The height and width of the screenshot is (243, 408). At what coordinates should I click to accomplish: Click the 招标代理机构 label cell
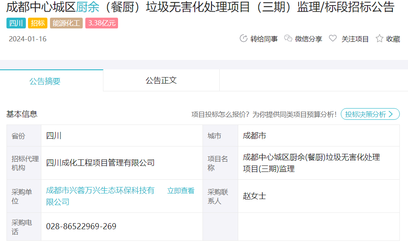24,163
